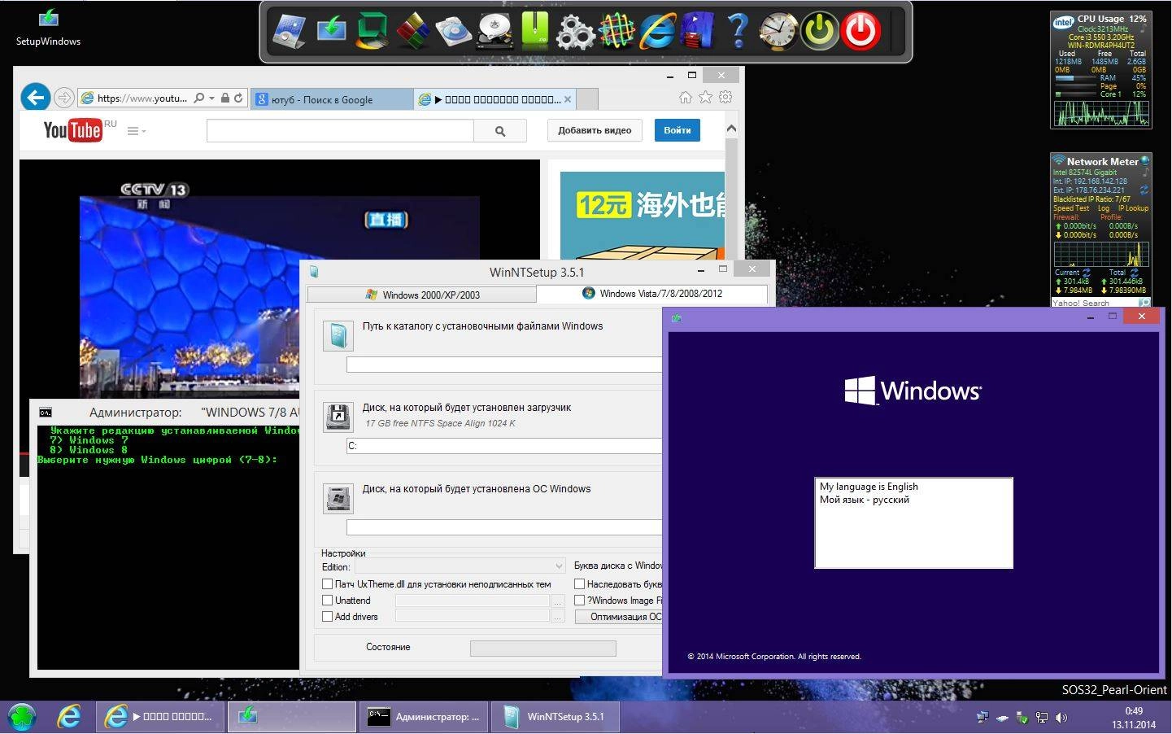1172x734 pixels.
Task: Open the green zip archiver in dock
Action: click(534, 31)
